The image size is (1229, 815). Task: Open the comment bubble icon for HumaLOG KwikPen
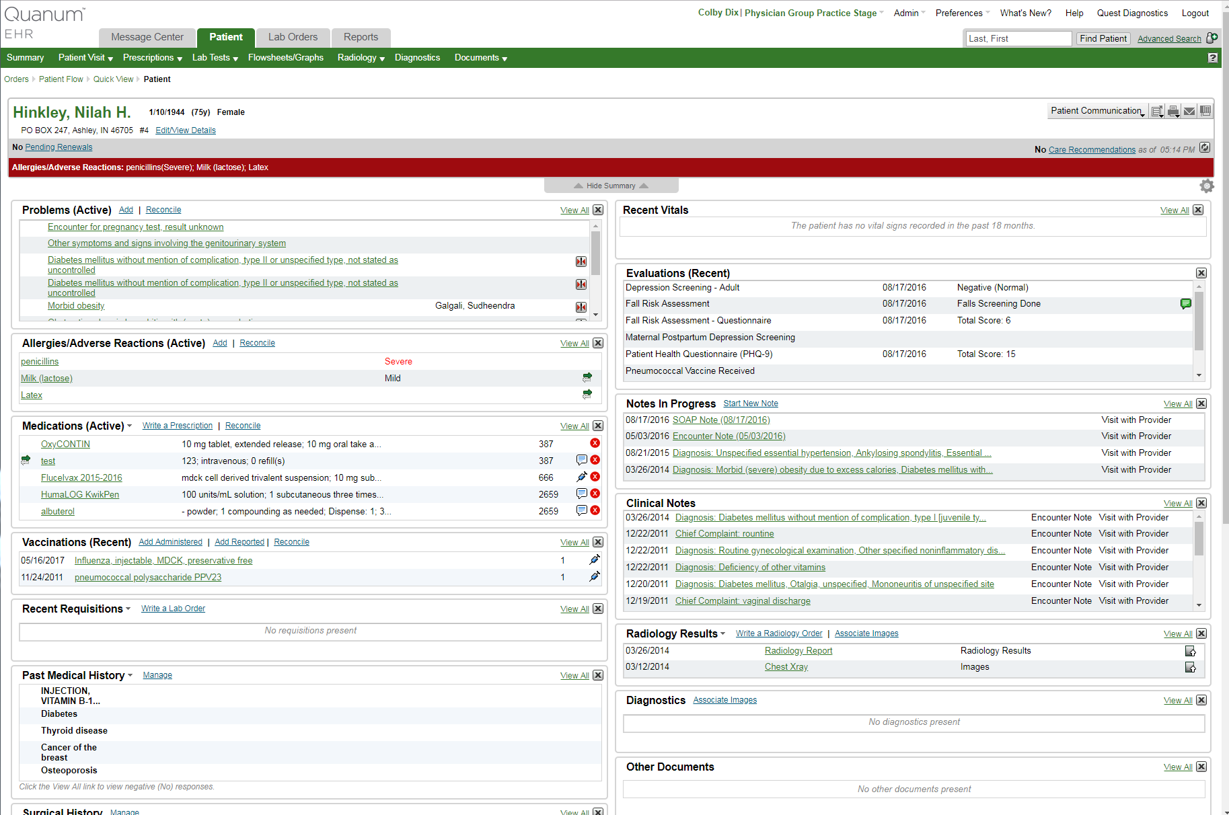pyautogui.click(x=581, y=494)
